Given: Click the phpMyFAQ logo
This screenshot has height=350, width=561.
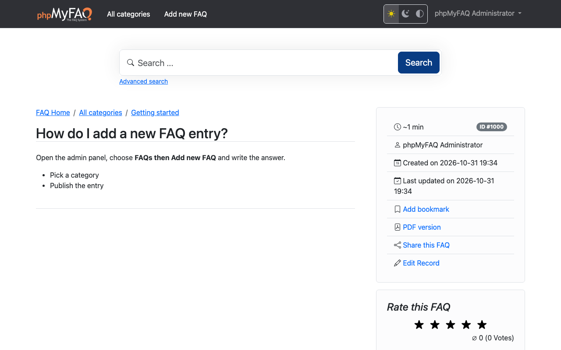Looking at the screenshot, I should (x=64, y=14).
